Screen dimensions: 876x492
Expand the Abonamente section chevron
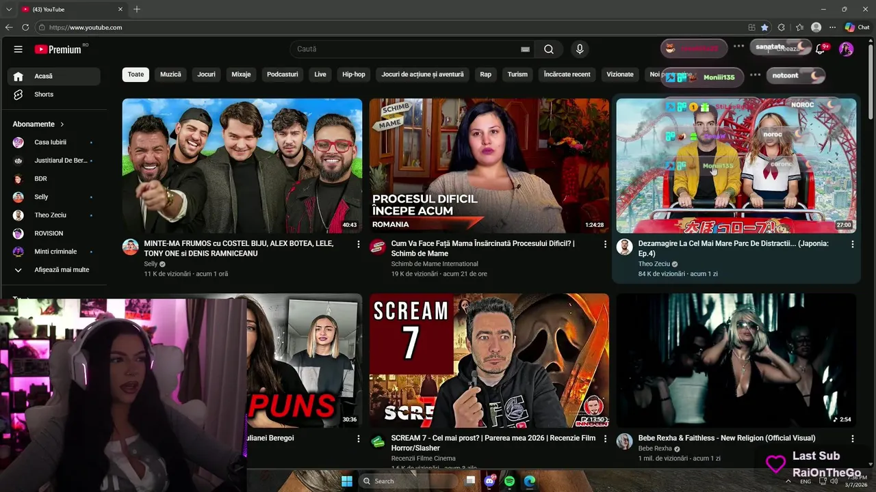[62, 124]
